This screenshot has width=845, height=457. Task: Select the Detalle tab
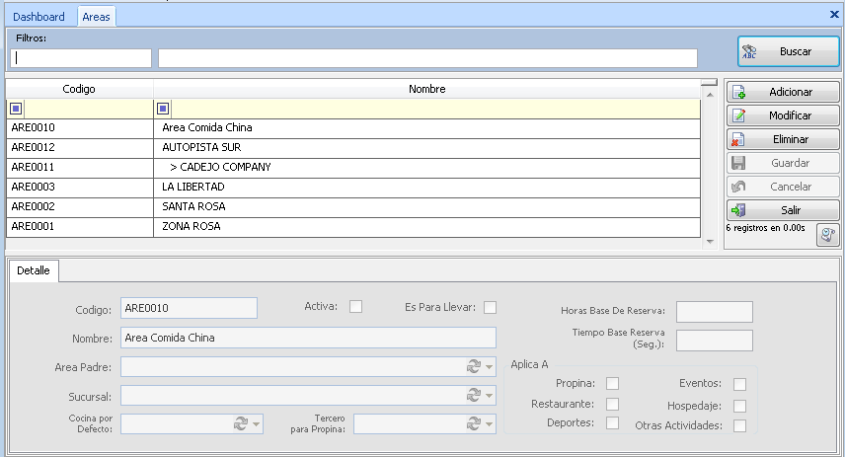click(34, 269)
